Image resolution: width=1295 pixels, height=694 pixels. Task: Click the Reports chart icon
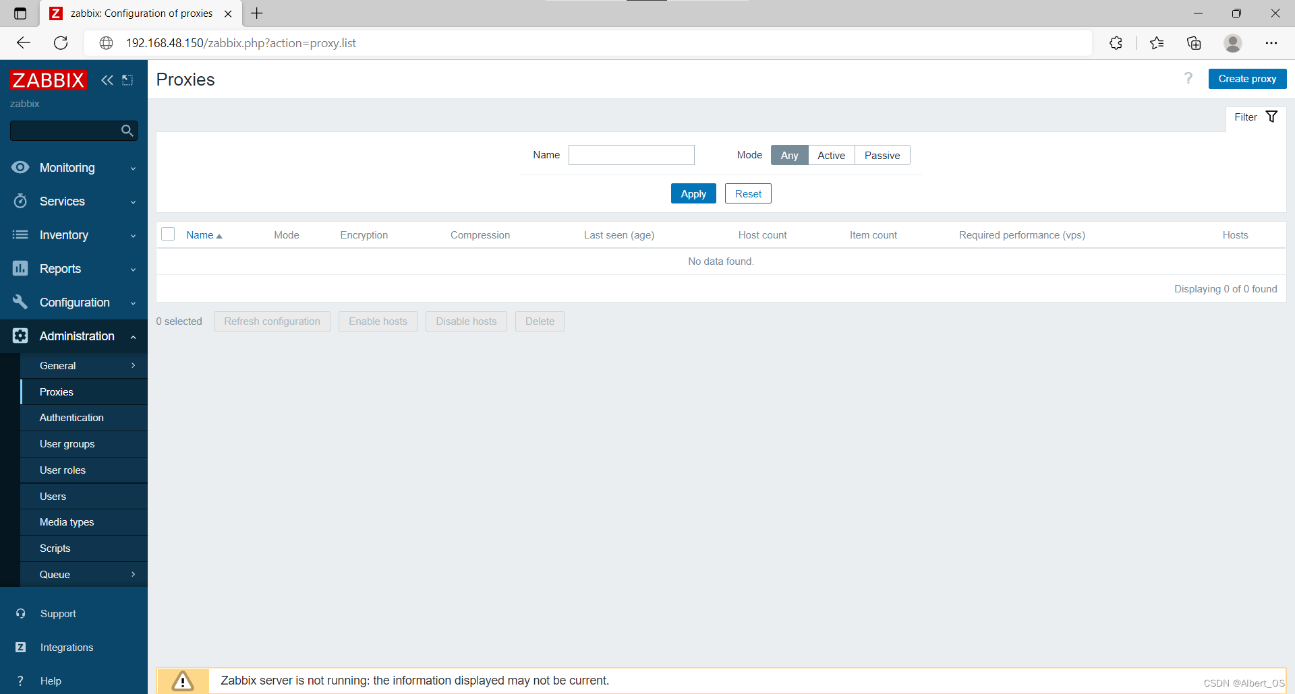(20, 268)
